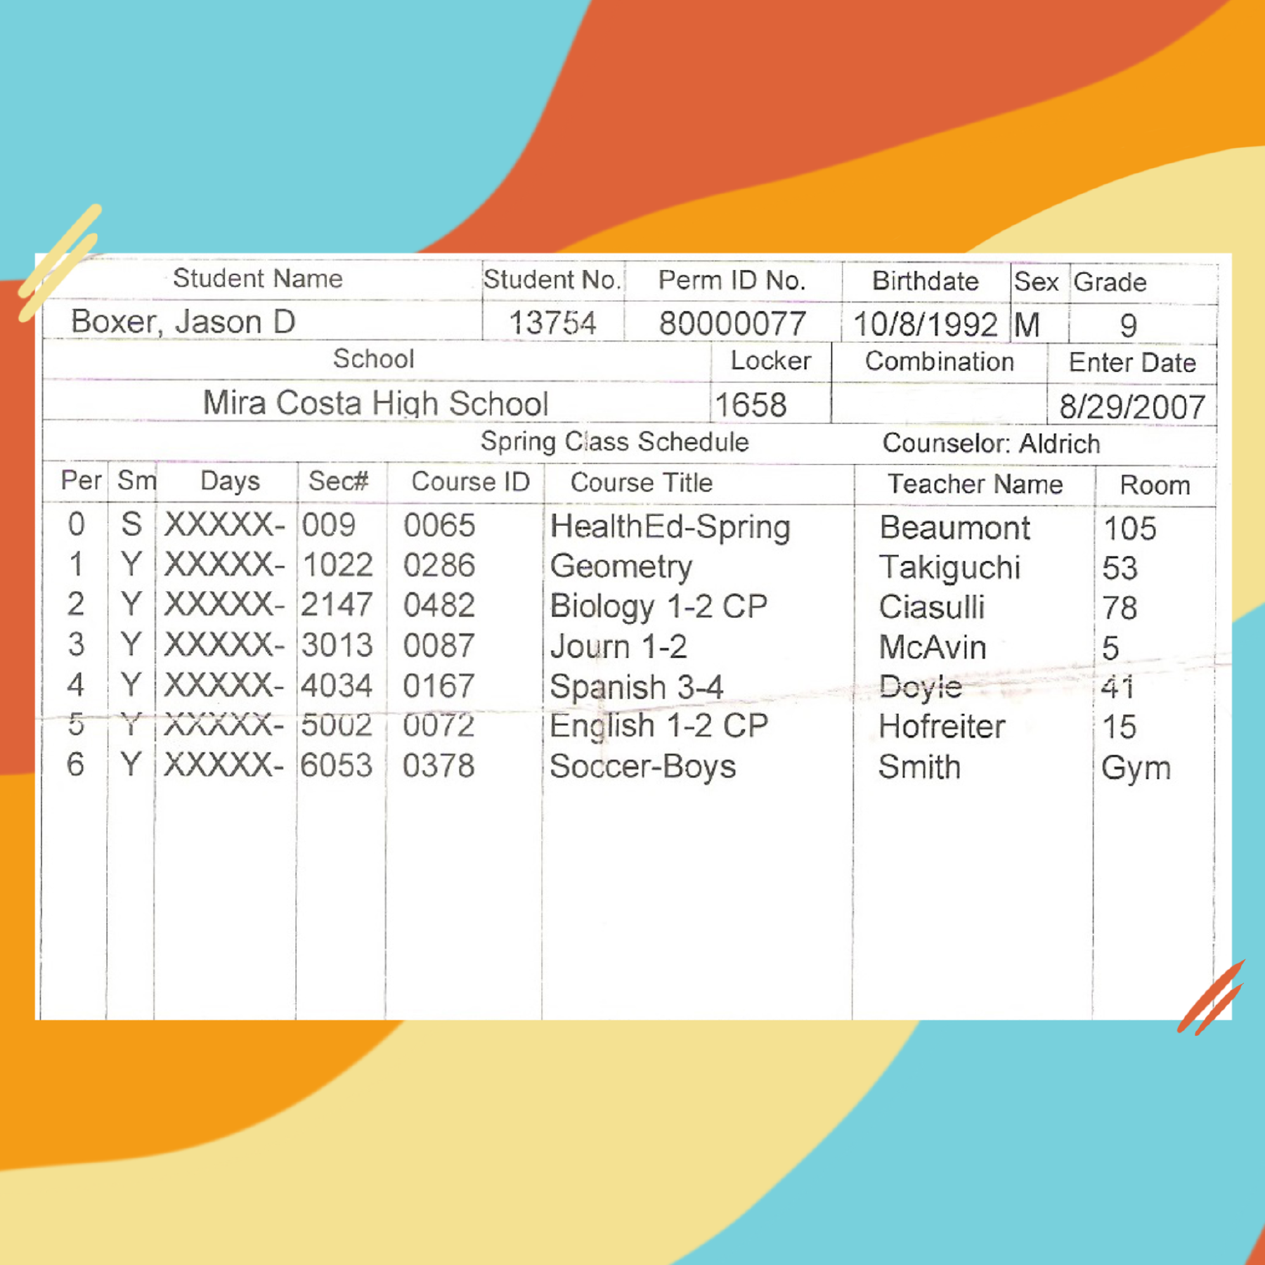Image resolution: width=1265 pixels, height=1265 pixels.
Task: Click the 'Course Title' column header
Action: coord(642,483)
